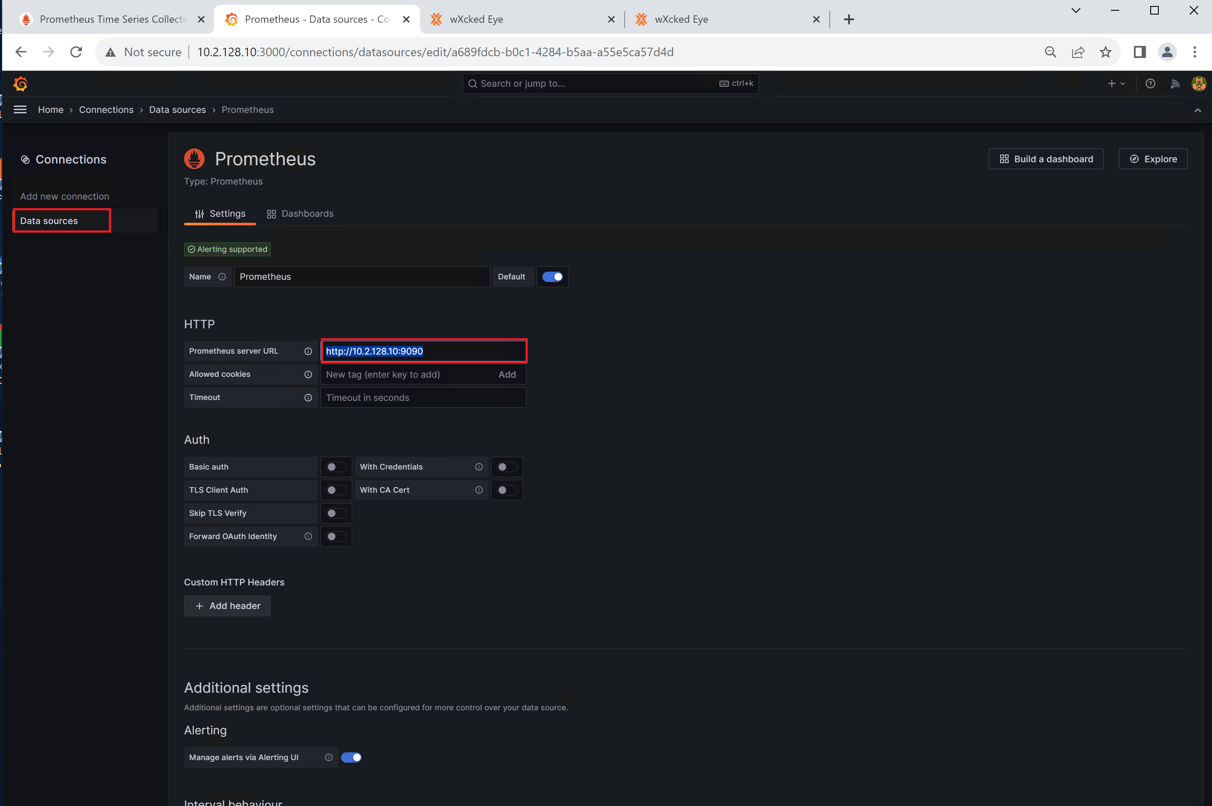Click the Search or jump to box
The height and width of the screenshot is (806, 1212).
611,84
